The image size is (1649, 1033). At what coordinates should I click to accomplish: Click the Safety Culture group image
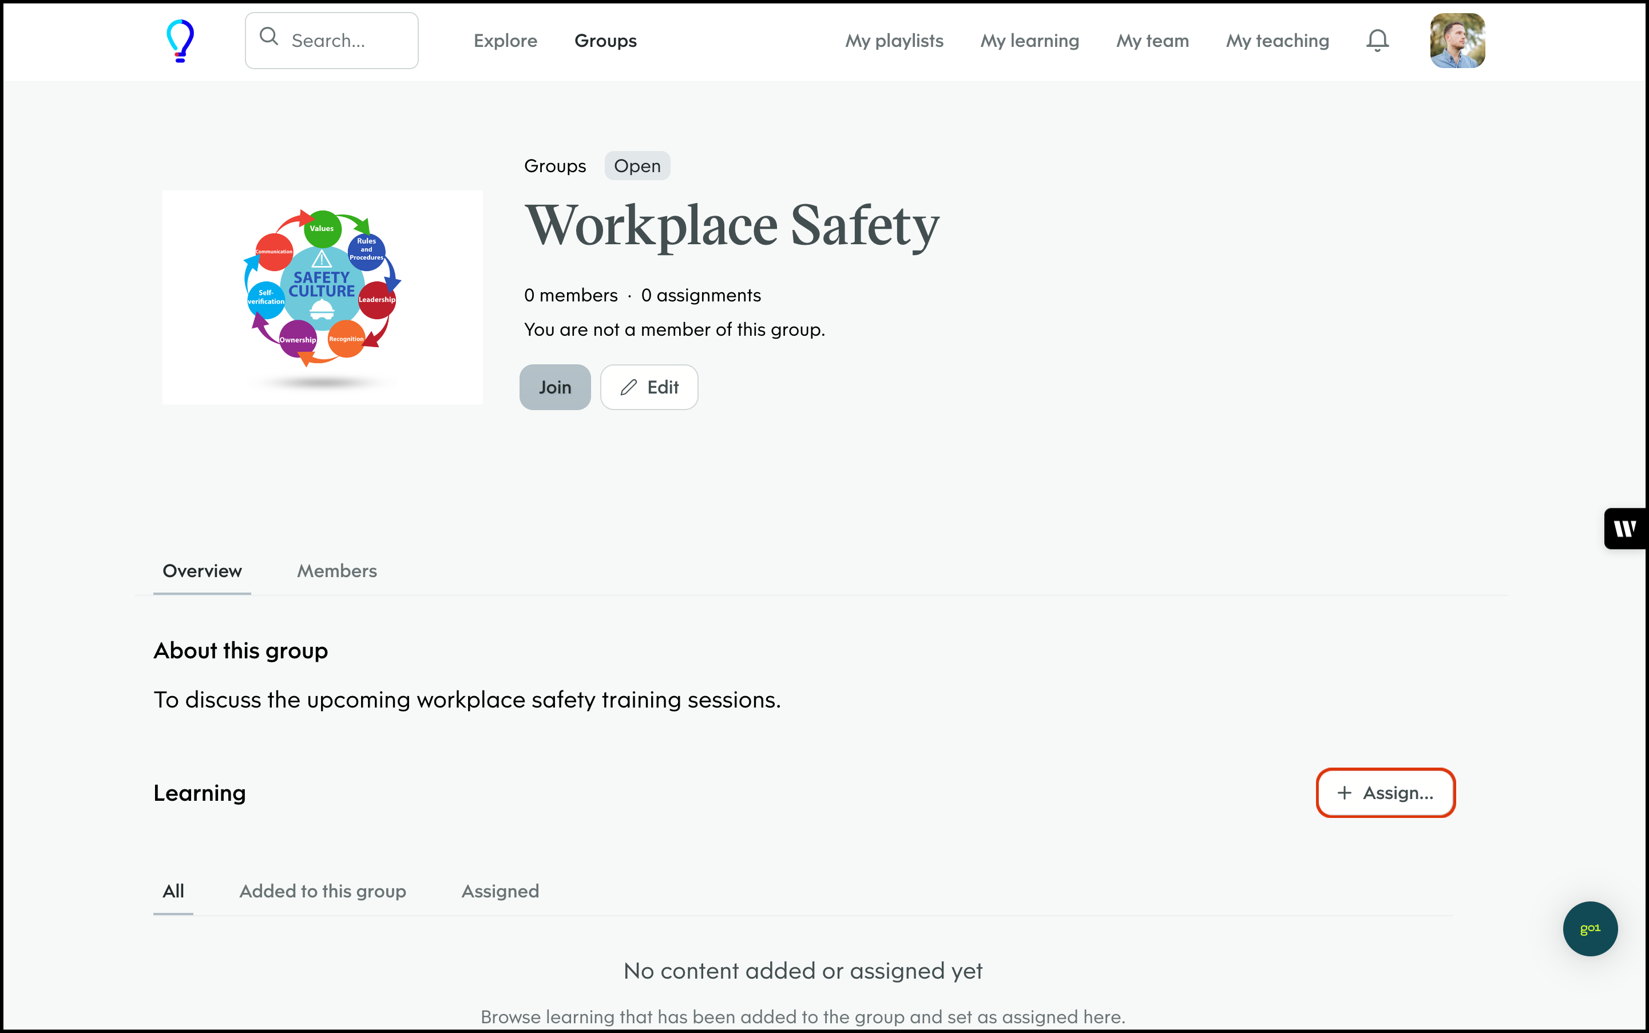[322, 297]
